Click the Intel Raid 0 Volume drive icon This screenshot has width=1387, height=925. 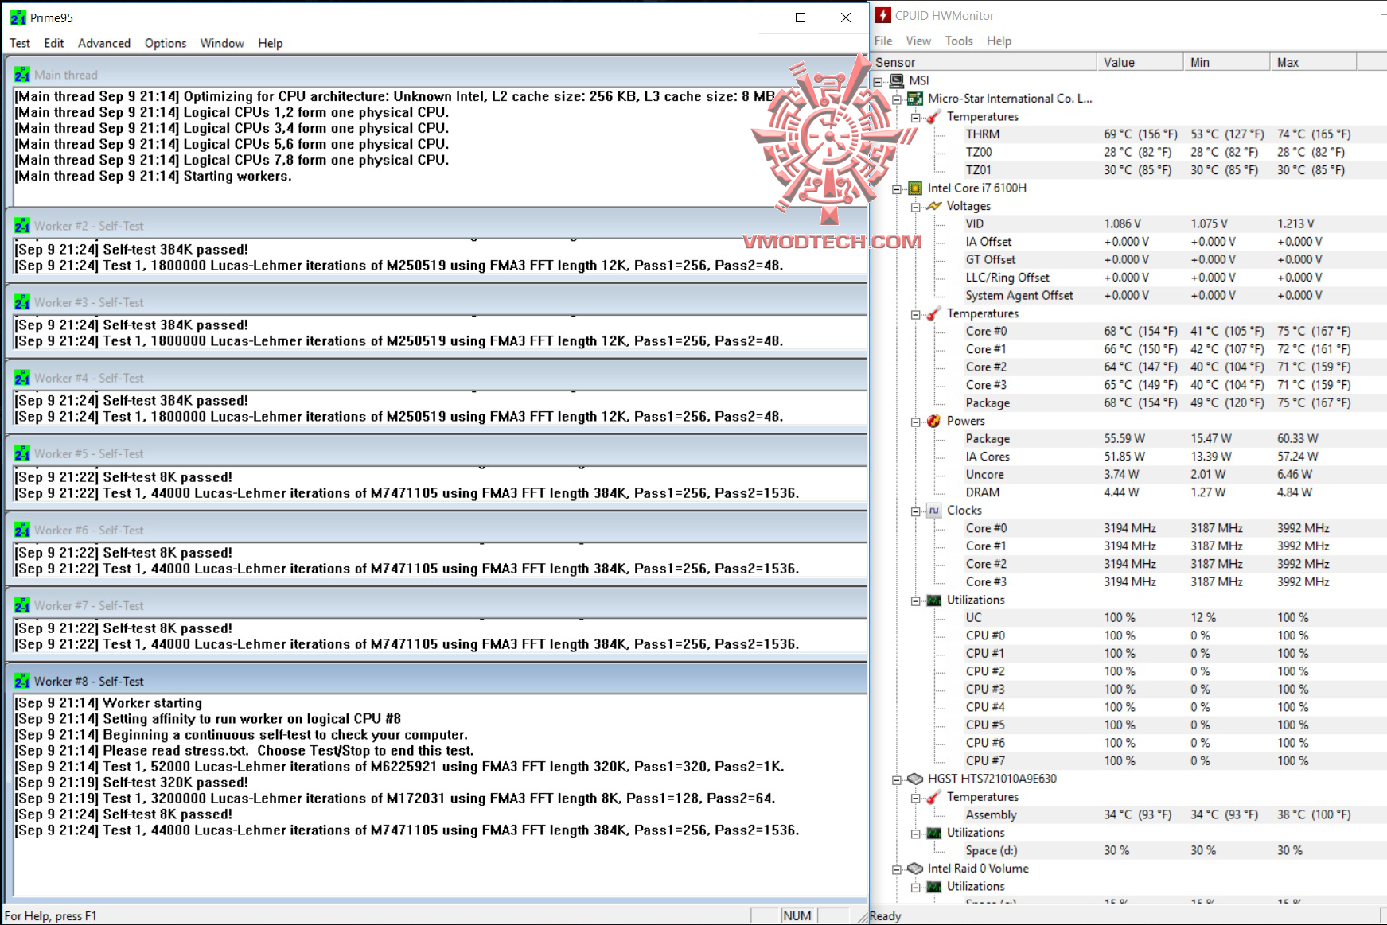915,869
